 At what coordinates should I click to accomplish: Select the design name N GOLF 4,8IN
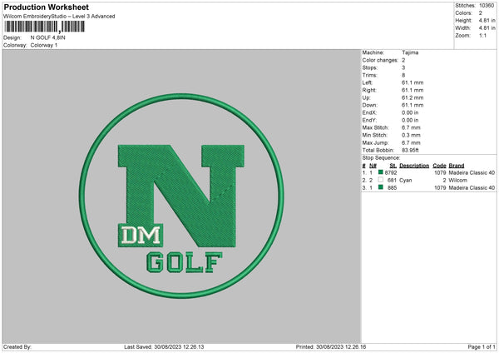(52, 37)
